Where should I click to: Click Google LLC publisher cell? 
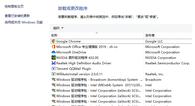154,41
